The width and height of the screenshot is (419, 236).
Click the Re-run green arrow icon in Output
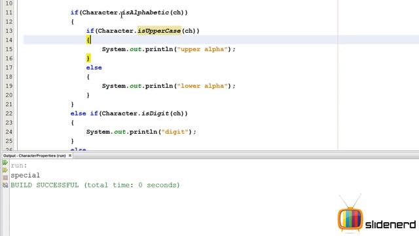pos(5,163)
